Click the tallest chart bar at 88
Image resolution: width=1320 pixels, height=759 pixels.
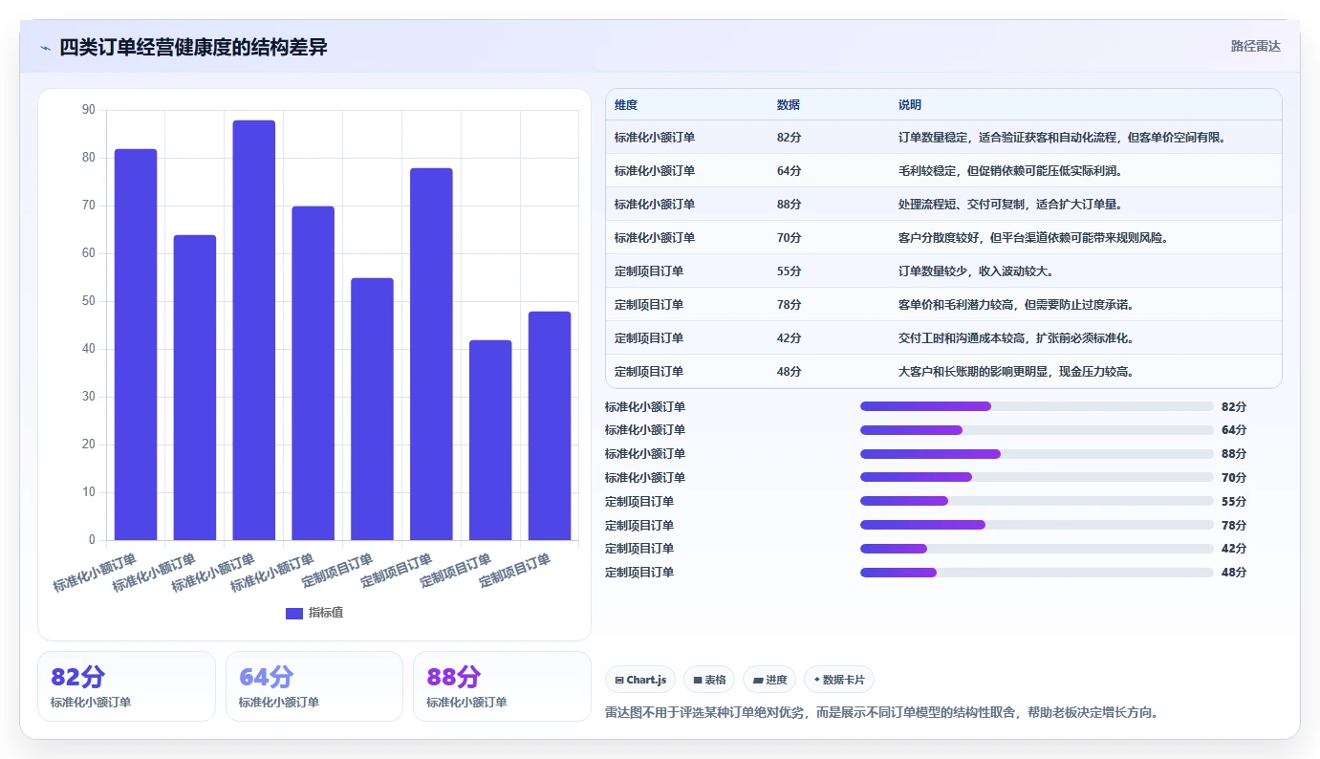tap(254, 330)
